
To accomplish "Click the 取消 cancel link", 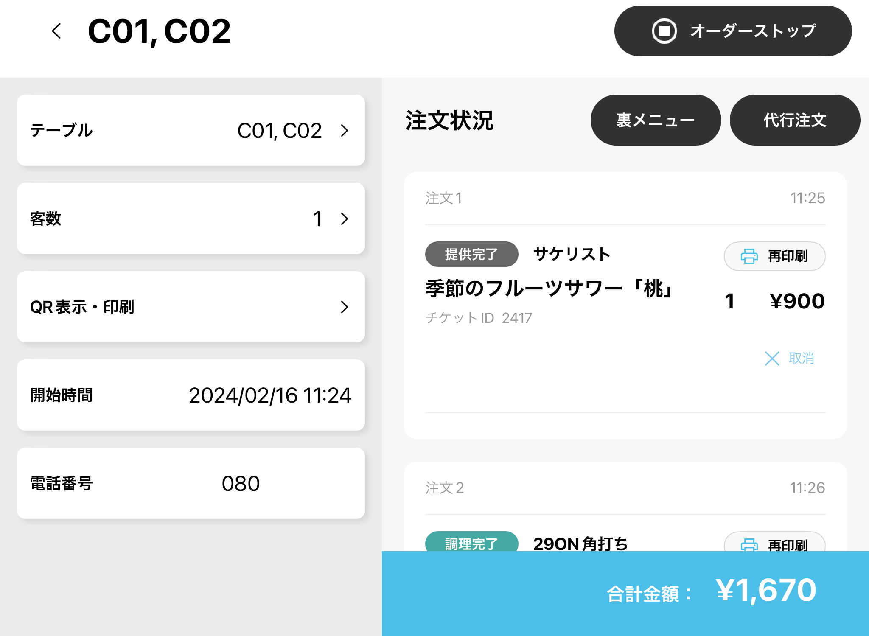I will click(x=801, y=359).
